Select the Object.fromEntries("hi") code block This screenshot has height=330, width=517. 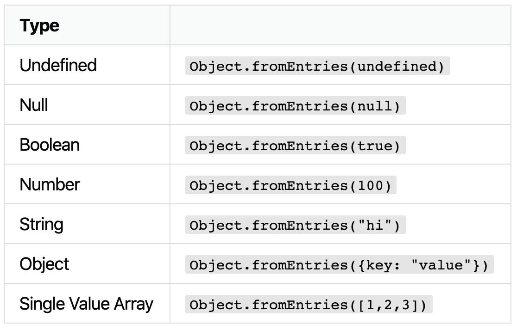coord(295,226)
